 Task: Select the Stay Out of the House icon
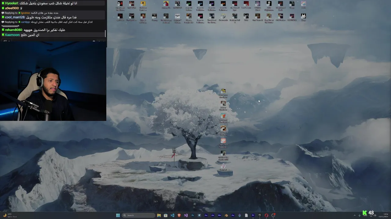click(269, 18)
